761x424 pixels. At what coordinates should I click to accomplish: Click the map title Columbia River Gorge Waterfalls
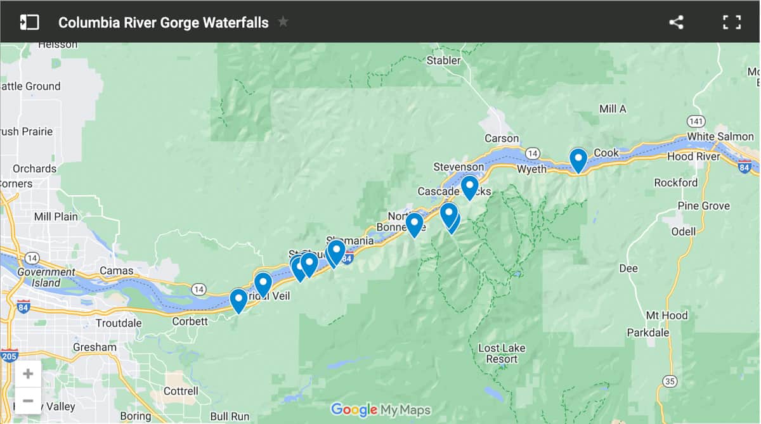pyautogui.click(x=164, y=22)
